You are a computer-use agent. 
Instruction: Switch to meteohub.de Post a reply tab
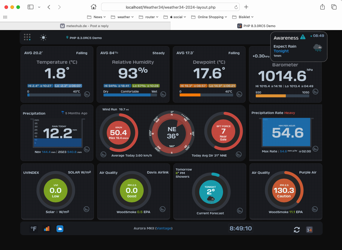(x=85, y=26)
